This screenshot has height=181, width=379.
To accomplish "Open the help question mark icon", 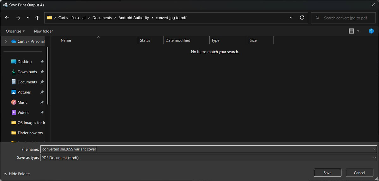I will coord(371,31).
